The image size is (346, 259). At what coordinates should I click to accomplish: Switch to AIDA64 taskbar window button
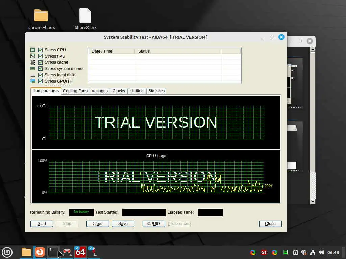point(80,252)
